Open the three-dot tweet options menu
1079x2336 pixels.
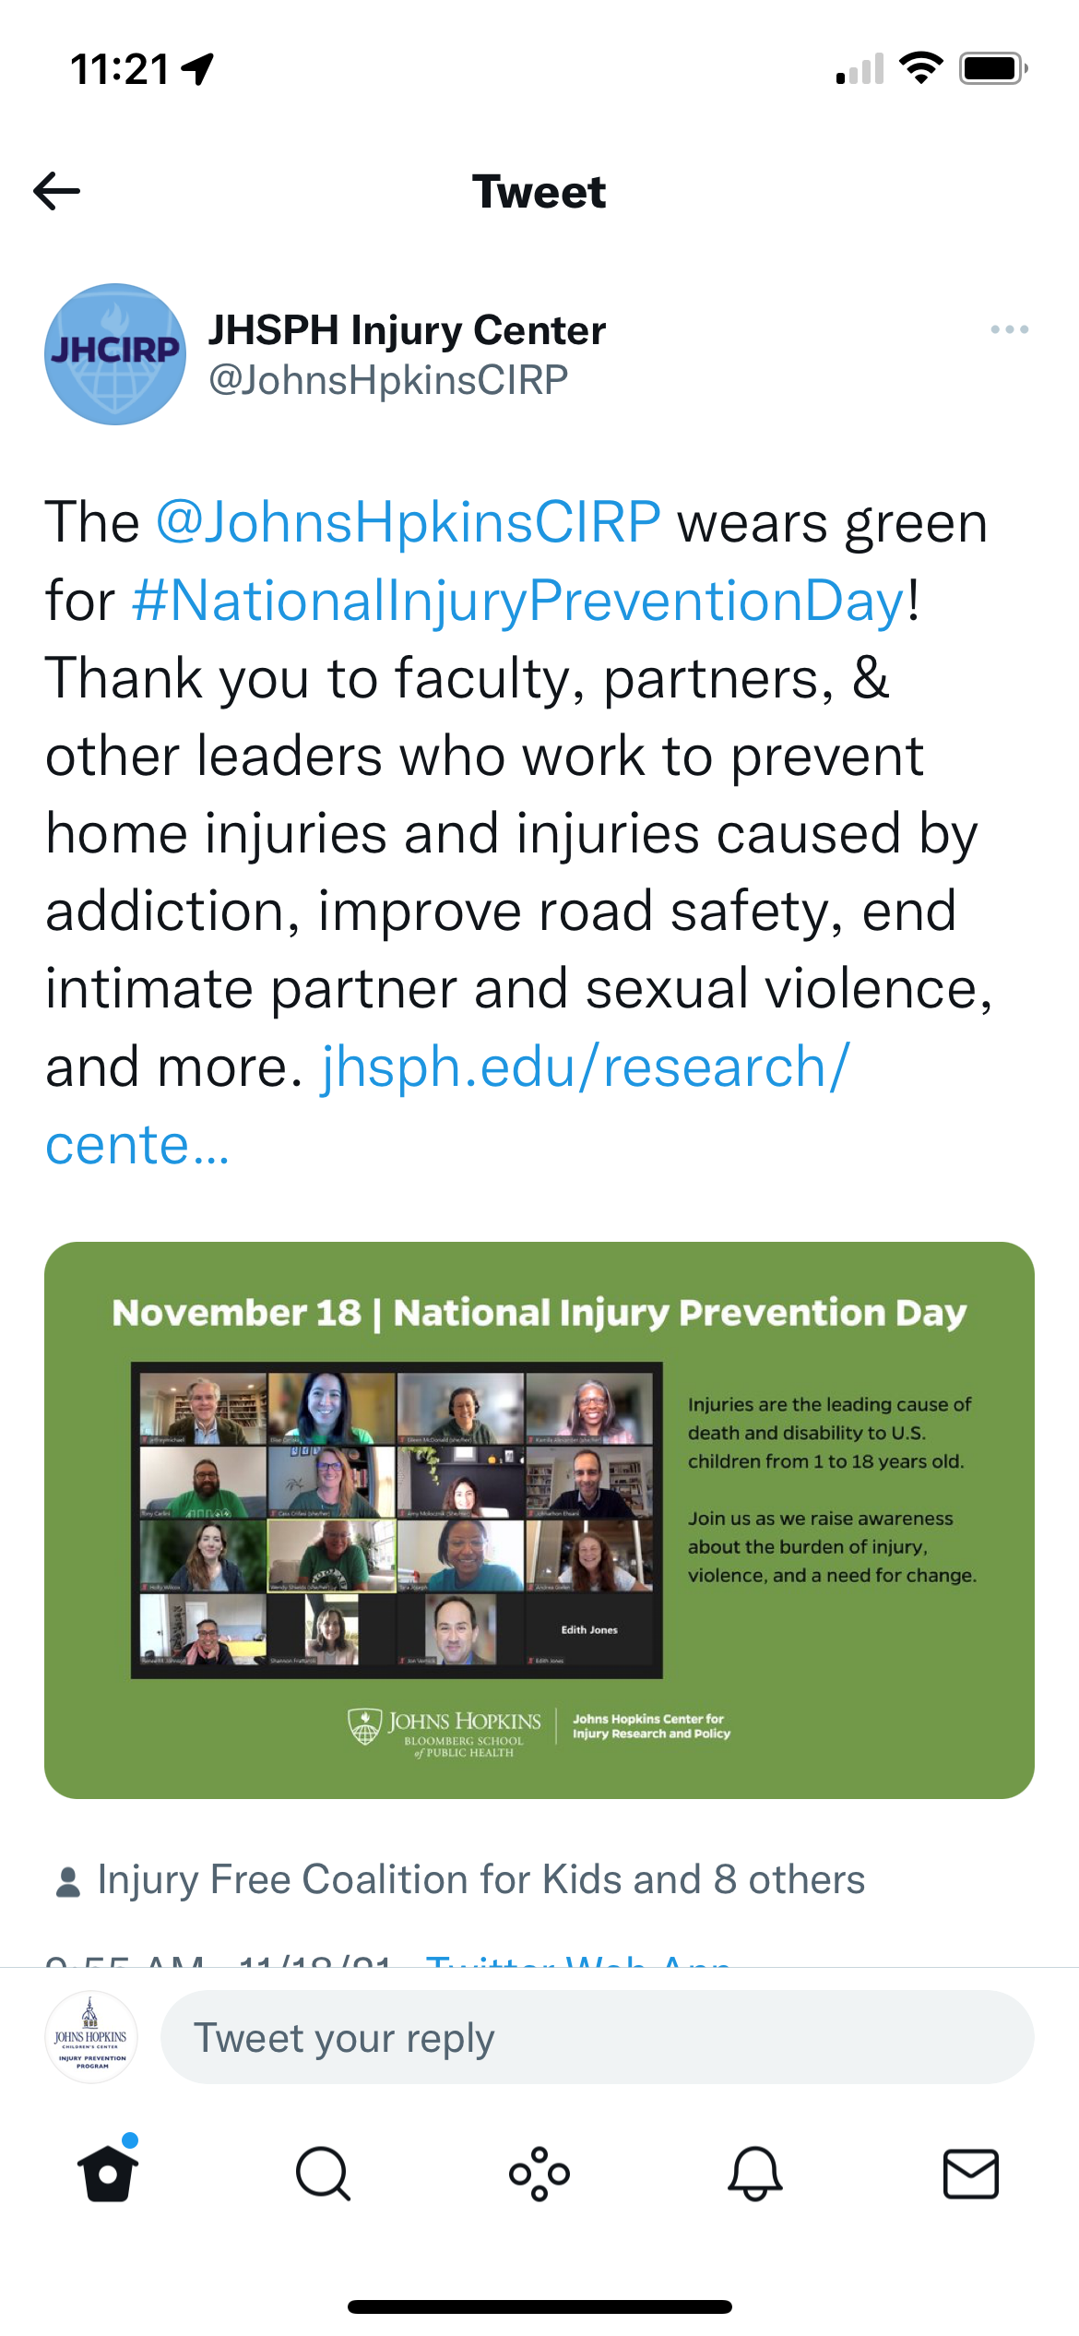(1009, 329)
